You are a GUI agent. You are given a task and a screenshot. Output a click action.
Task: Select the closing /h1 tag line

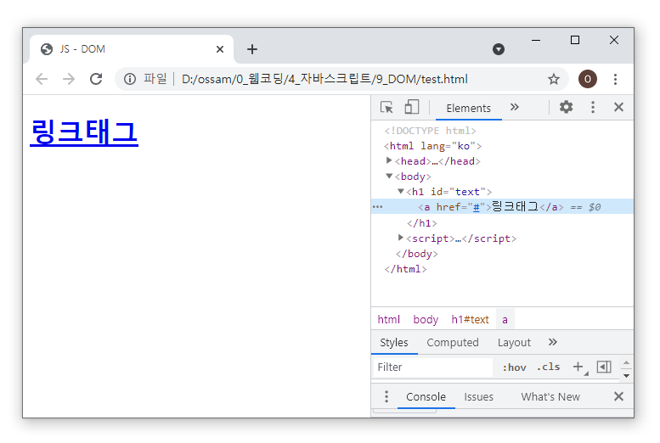coord(422,223)
